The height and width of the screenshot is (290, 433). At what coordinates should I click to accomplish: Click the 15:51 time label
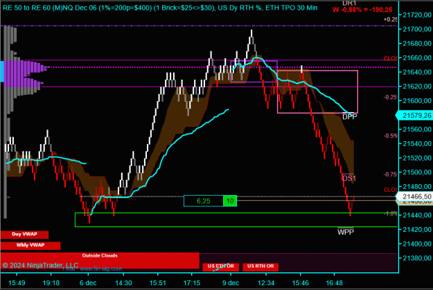tap(158, 283)
